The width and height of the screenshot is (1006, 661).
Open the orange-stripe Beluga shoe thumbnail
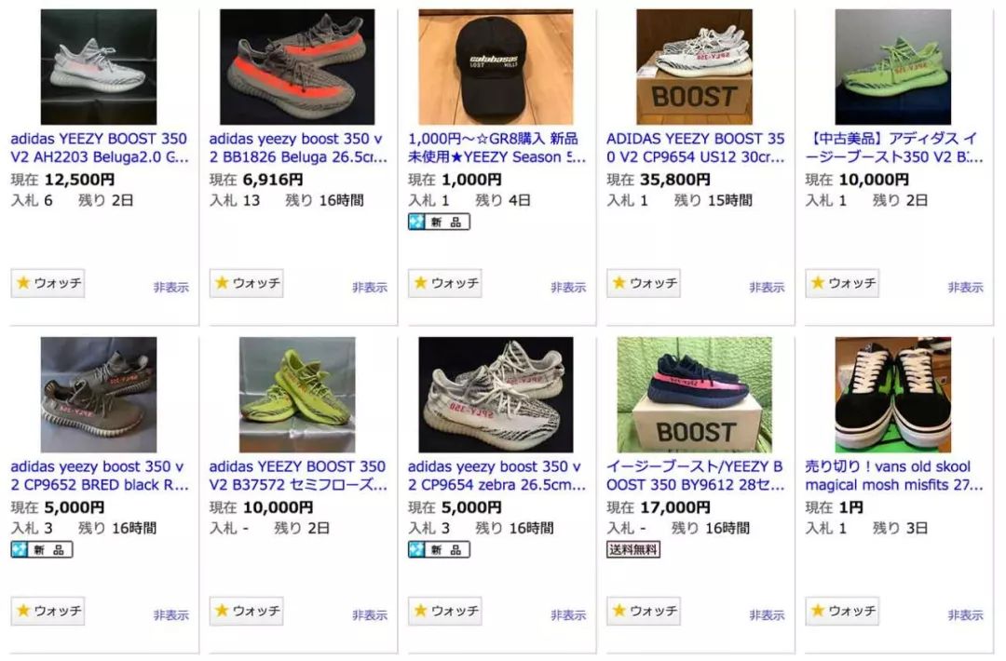tap(297, 67)
